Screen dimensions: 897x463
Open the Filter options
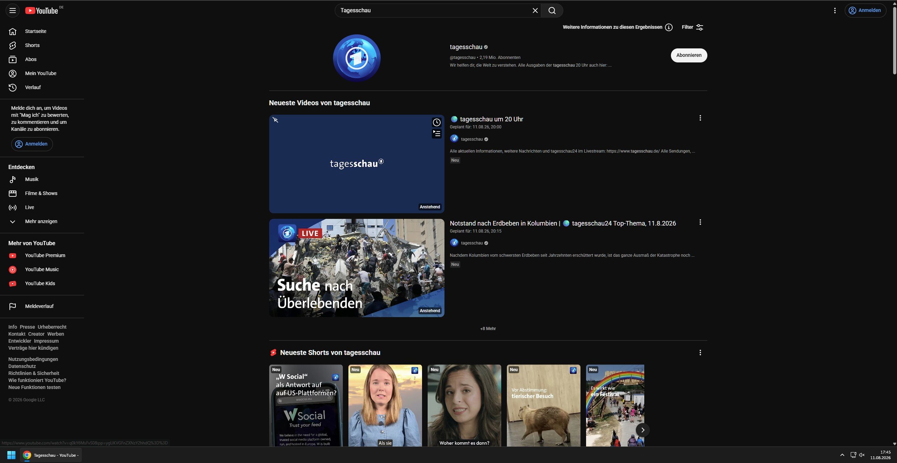pyautogui.click(x=692, y=27)
